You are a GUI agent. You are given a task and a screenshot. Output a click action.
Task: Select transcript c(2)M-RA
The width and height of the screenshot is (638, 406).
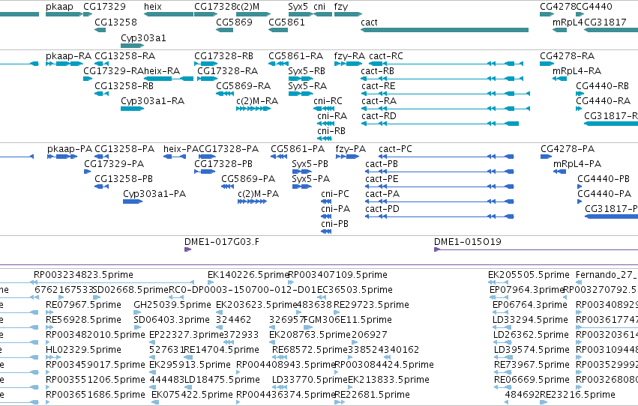point(257,101)
